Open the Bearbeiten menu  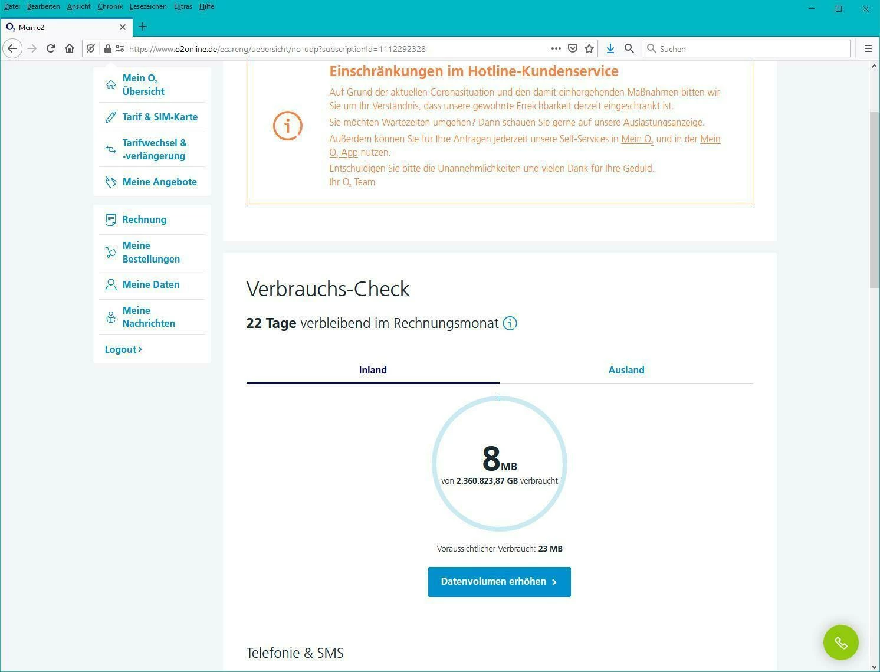[x=43, y=6]
